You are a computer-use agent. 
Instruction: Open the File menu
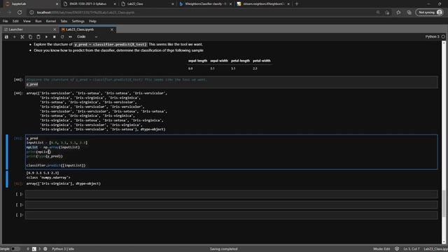[x=6, y=21]
